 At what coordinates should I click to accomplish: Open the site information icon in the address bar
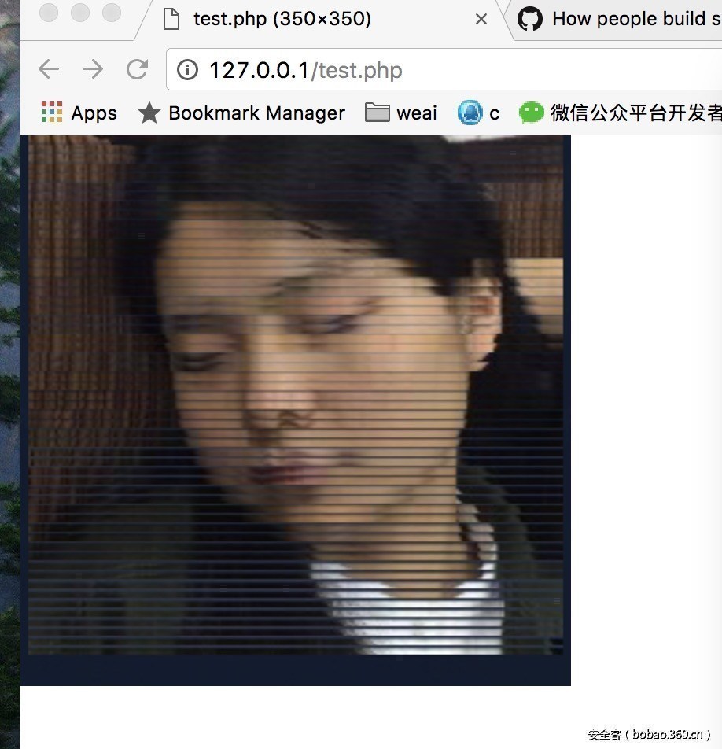point(187,70)
